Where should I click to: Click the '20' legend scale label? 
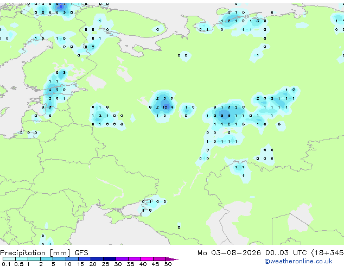pyautogui.click(x=93, y=264)
